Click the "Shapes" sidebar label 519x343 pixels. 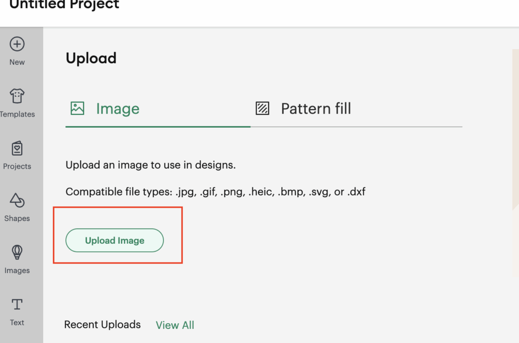pyautogui.click(x=17, y=218)
